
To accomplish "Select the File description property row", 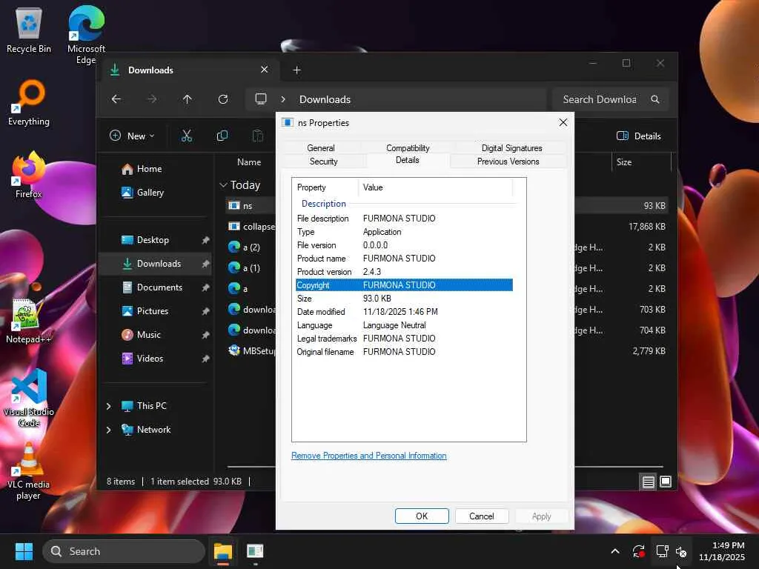I will 404,219.
